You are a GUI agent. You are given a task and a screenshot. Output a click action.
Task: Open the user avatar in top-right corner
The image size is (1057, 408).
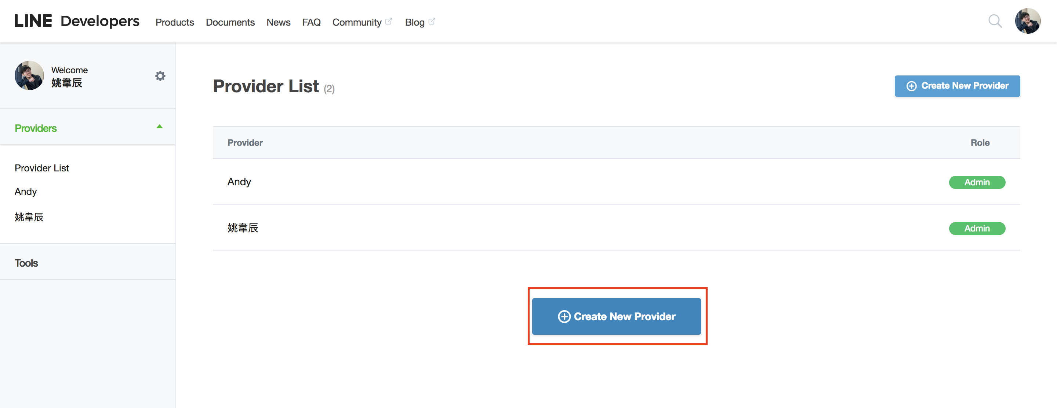pos(1028,21)
